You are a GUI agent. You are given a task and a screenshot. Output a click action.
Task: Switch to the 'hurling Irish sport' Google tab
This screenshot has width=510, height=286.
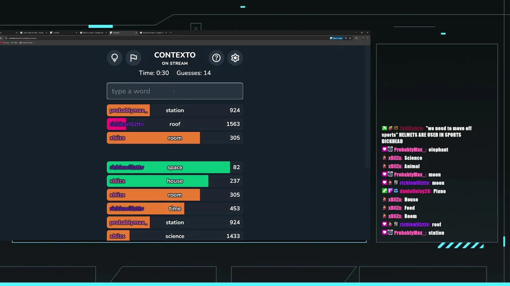(x=153, y=33)
